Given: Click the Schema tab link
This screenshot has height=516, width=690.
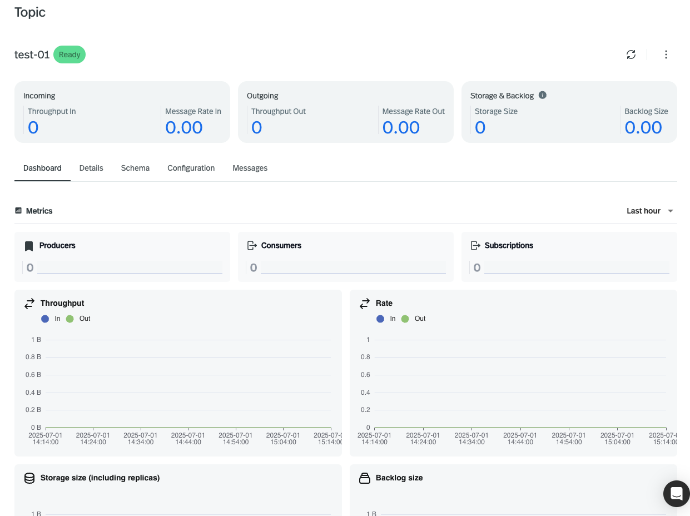Looking at the screenshot, I should point(135,168).
